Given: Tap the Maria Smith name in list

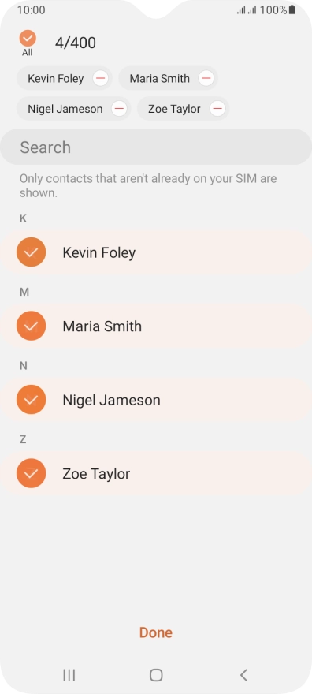Looking at the screenshot, I should (102, 326).
